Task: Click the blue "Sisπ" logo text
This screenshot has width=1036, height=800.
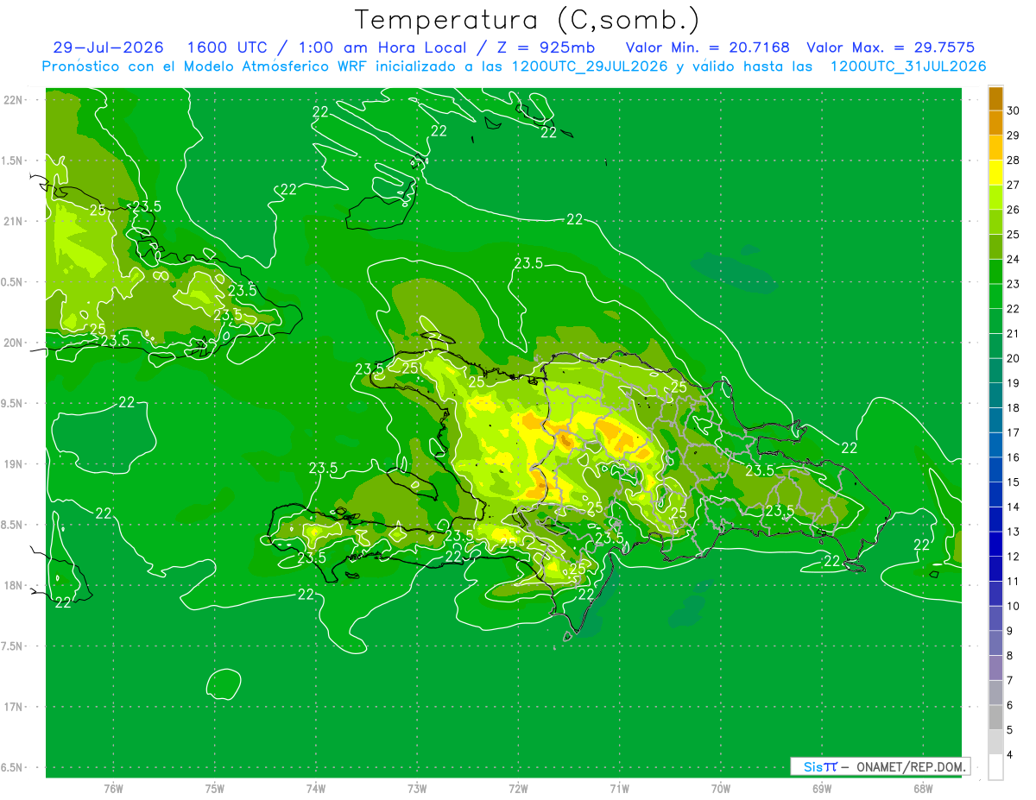Action: pos(819,766)
